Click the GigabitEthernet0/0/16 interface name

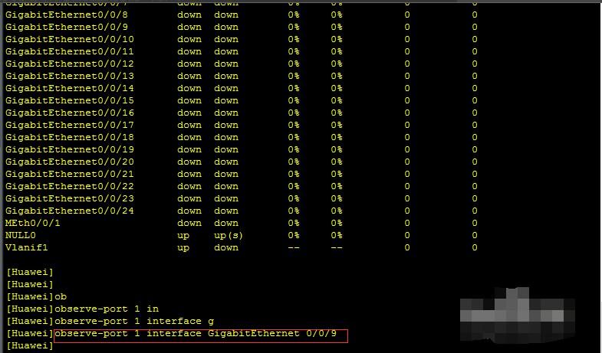click(70, 113)
